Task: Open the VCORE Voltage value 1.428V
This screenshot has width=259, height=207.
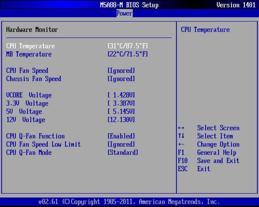Action: pyautogui.click(x=121, y=95)
